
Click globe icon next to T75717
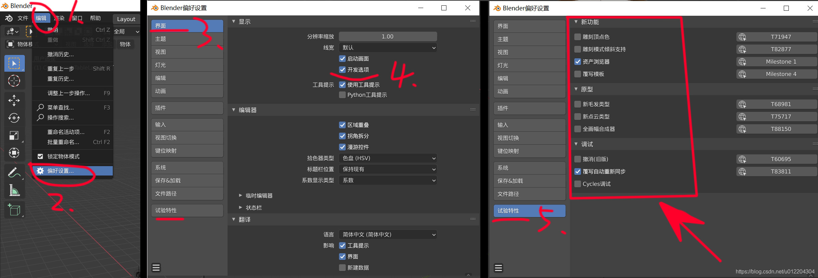pos(742,117)
